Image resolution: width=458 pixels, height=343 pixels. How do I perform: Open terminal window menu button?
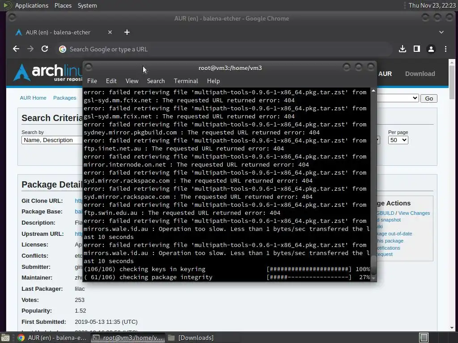click(x=89, y=67)
